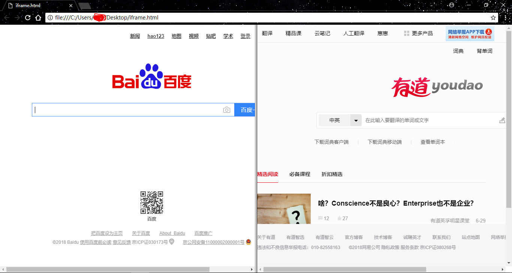Click the browser back arrow
The image size is (512, 273).
(x=7, y=18)
